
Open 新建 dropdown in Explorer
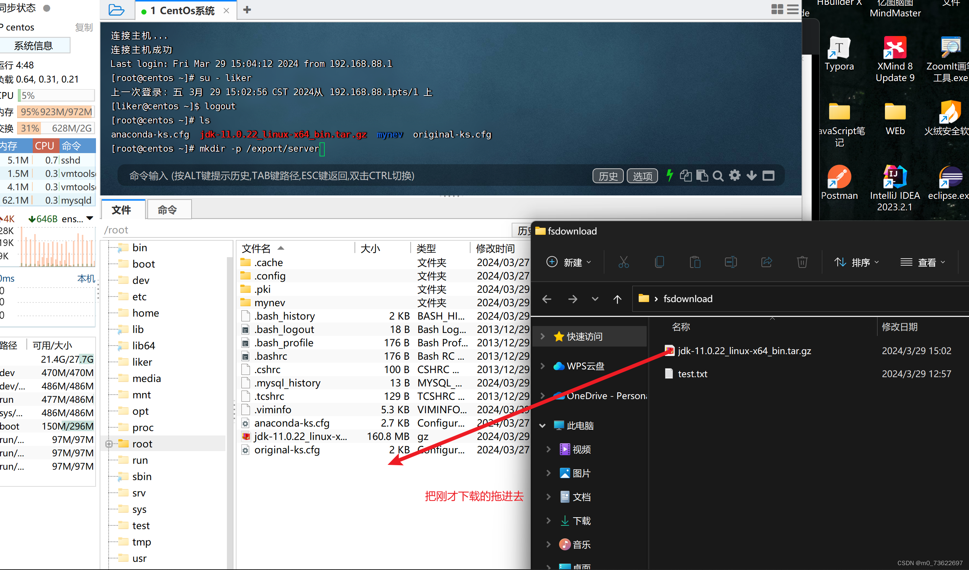tap(569, 262)
